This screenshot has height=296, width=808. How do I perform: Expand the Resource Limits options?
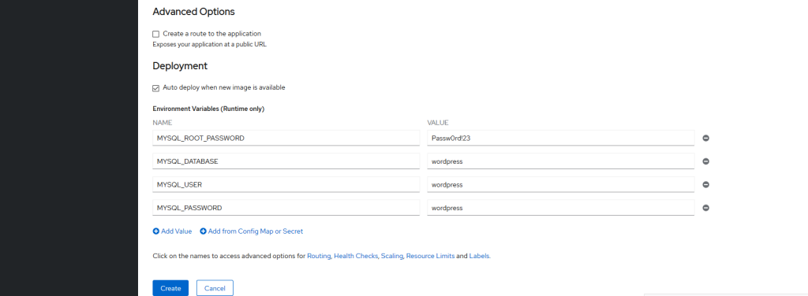point(430,255)
